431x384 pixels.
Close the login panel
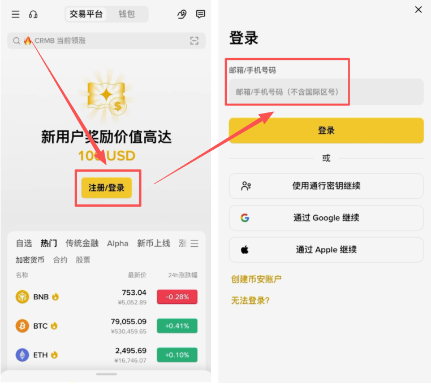[x=419, y=10]
